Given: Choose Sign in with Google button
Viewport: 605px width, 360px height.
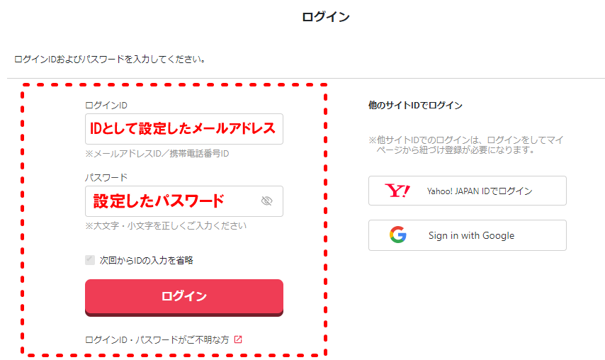Looking at the screenshot, I should (x=468, y=235).
